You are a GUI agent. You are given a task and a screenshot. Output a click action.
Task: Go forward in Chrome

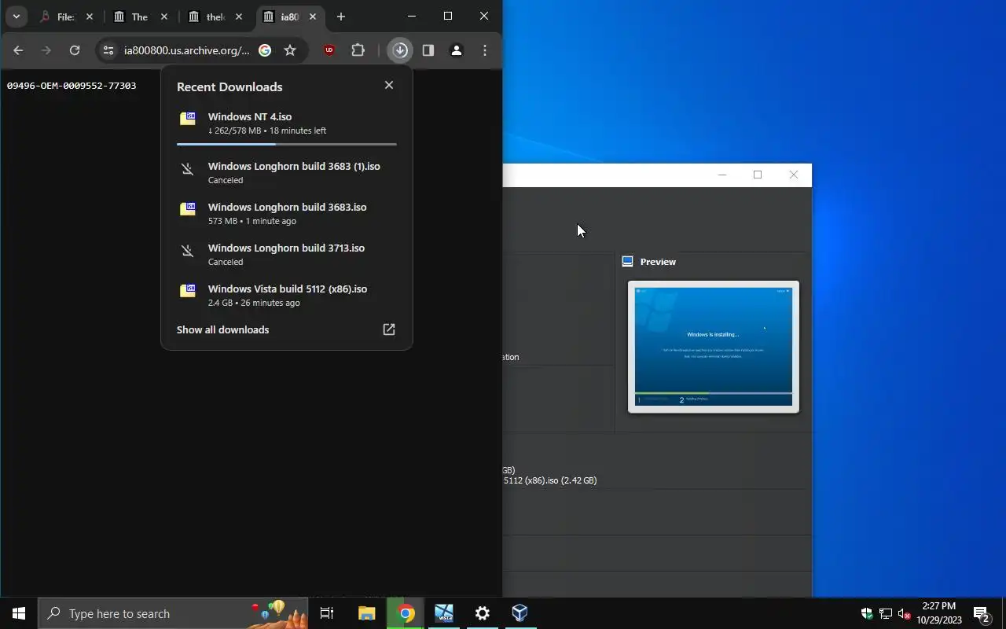[46, 50]
